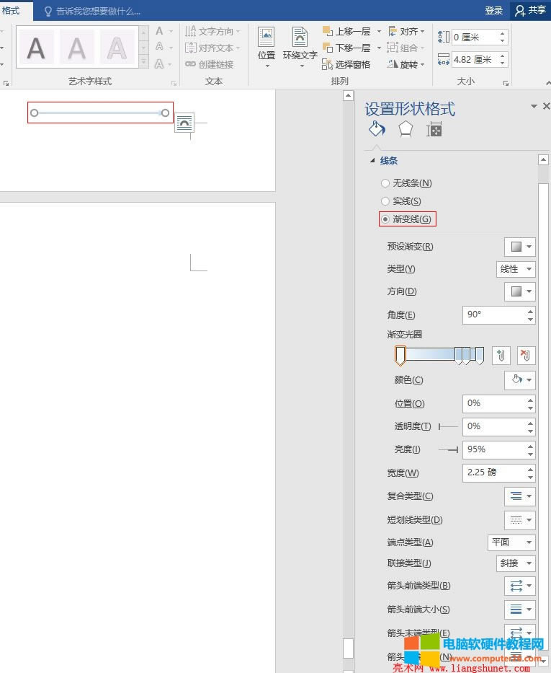Expand the Cap type (端点类型) dropdown
This screenshot has width=551, height=673.
click(511, 542)
